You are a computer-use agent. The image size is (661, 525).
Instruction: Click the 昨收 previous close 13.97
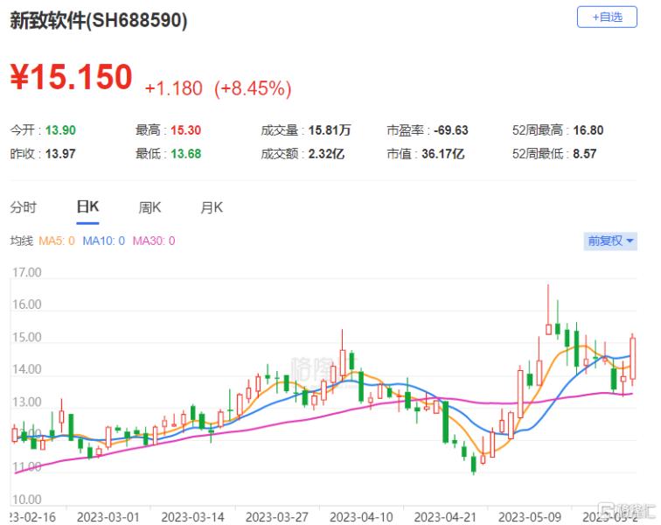60,154
